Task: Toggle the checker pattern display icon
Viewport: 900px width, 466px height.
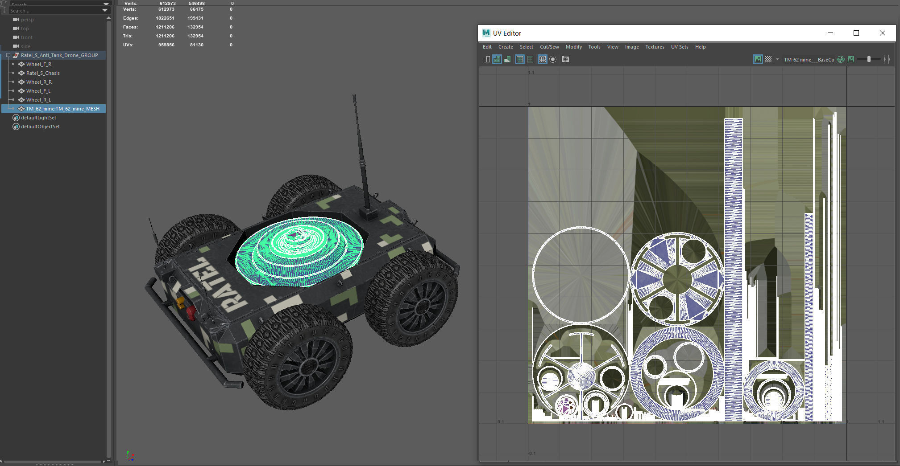Action: 768,59
